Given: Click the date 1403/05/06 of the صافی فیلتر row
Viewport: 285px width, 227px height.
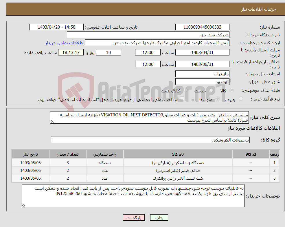Looking at the screenshot, I should tap(31, 171).
